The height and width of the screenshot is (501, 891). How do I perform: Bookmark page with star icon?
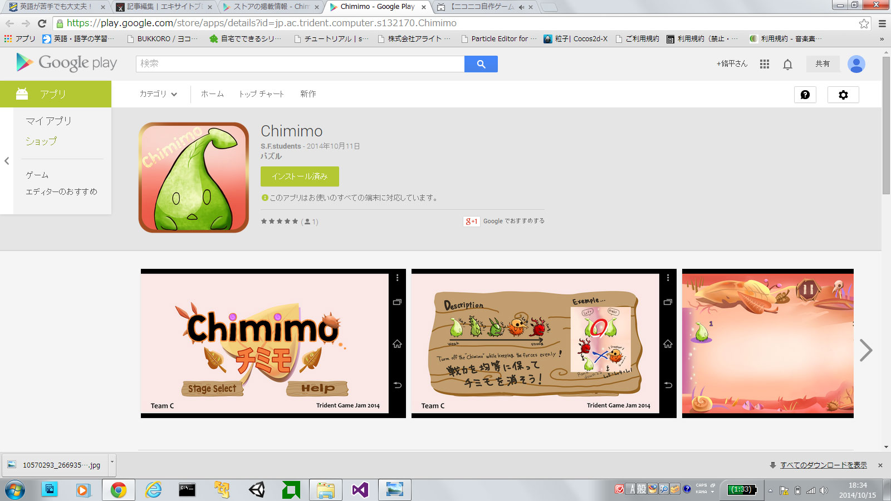point(864,23)
